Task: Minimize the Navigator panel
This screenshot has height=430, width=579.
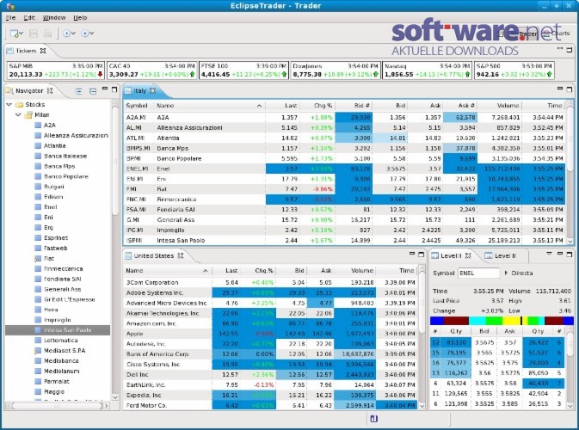Action: click(105, 89)
